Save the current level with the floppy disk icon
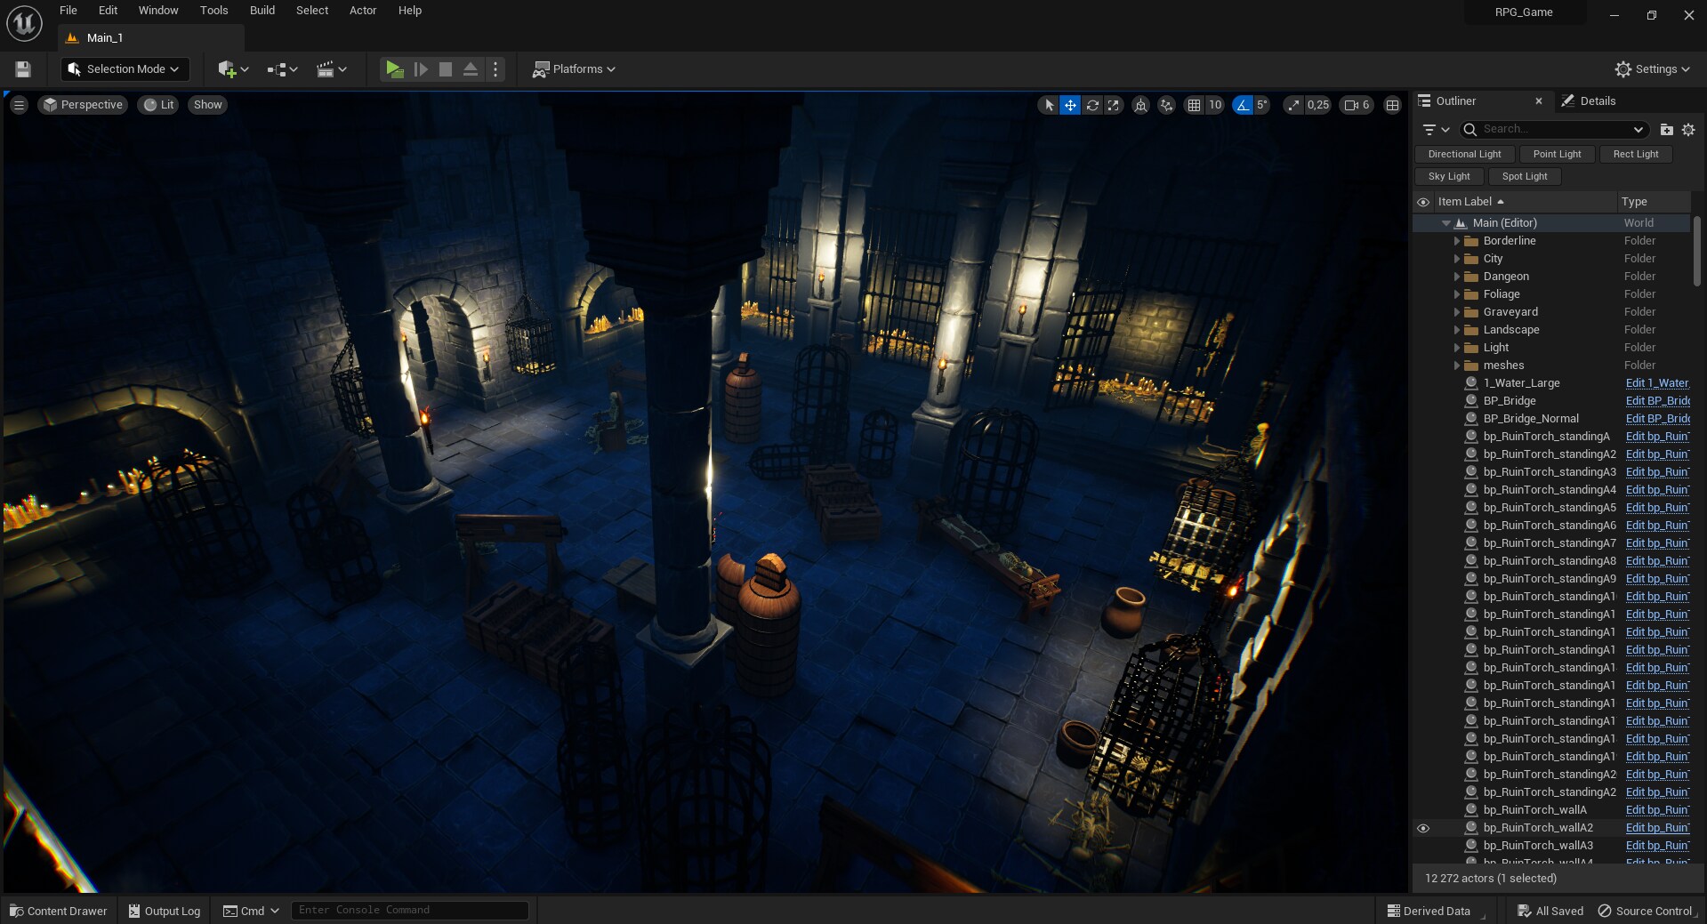This screenshot has height=924, width=1707. point(23,69)
